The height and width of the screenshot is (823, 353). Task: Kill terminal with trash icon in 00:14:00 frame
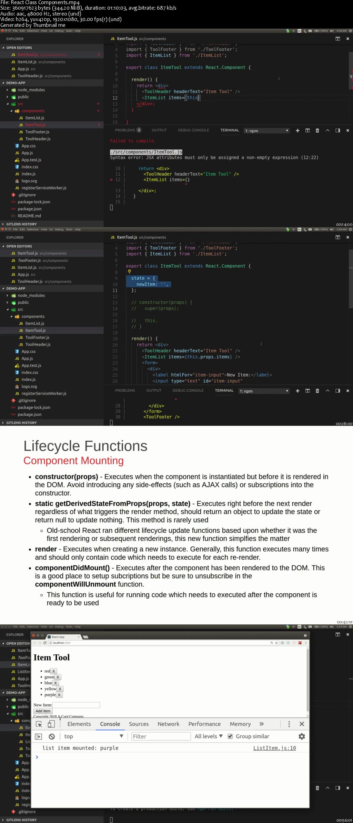317,130
